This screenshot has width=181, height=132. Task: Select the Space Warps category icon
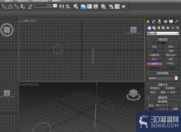click(173, 28)
